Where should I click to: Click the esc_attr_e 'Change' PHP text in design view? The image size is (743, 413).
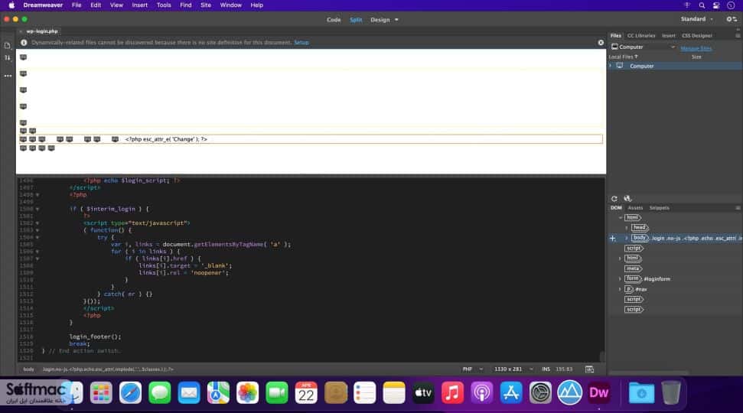(166, 139)
